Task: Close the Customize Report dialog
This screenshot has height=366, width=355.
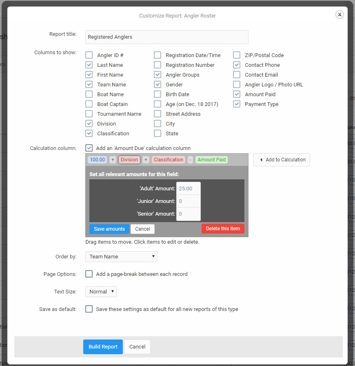Action: (339, 15)
